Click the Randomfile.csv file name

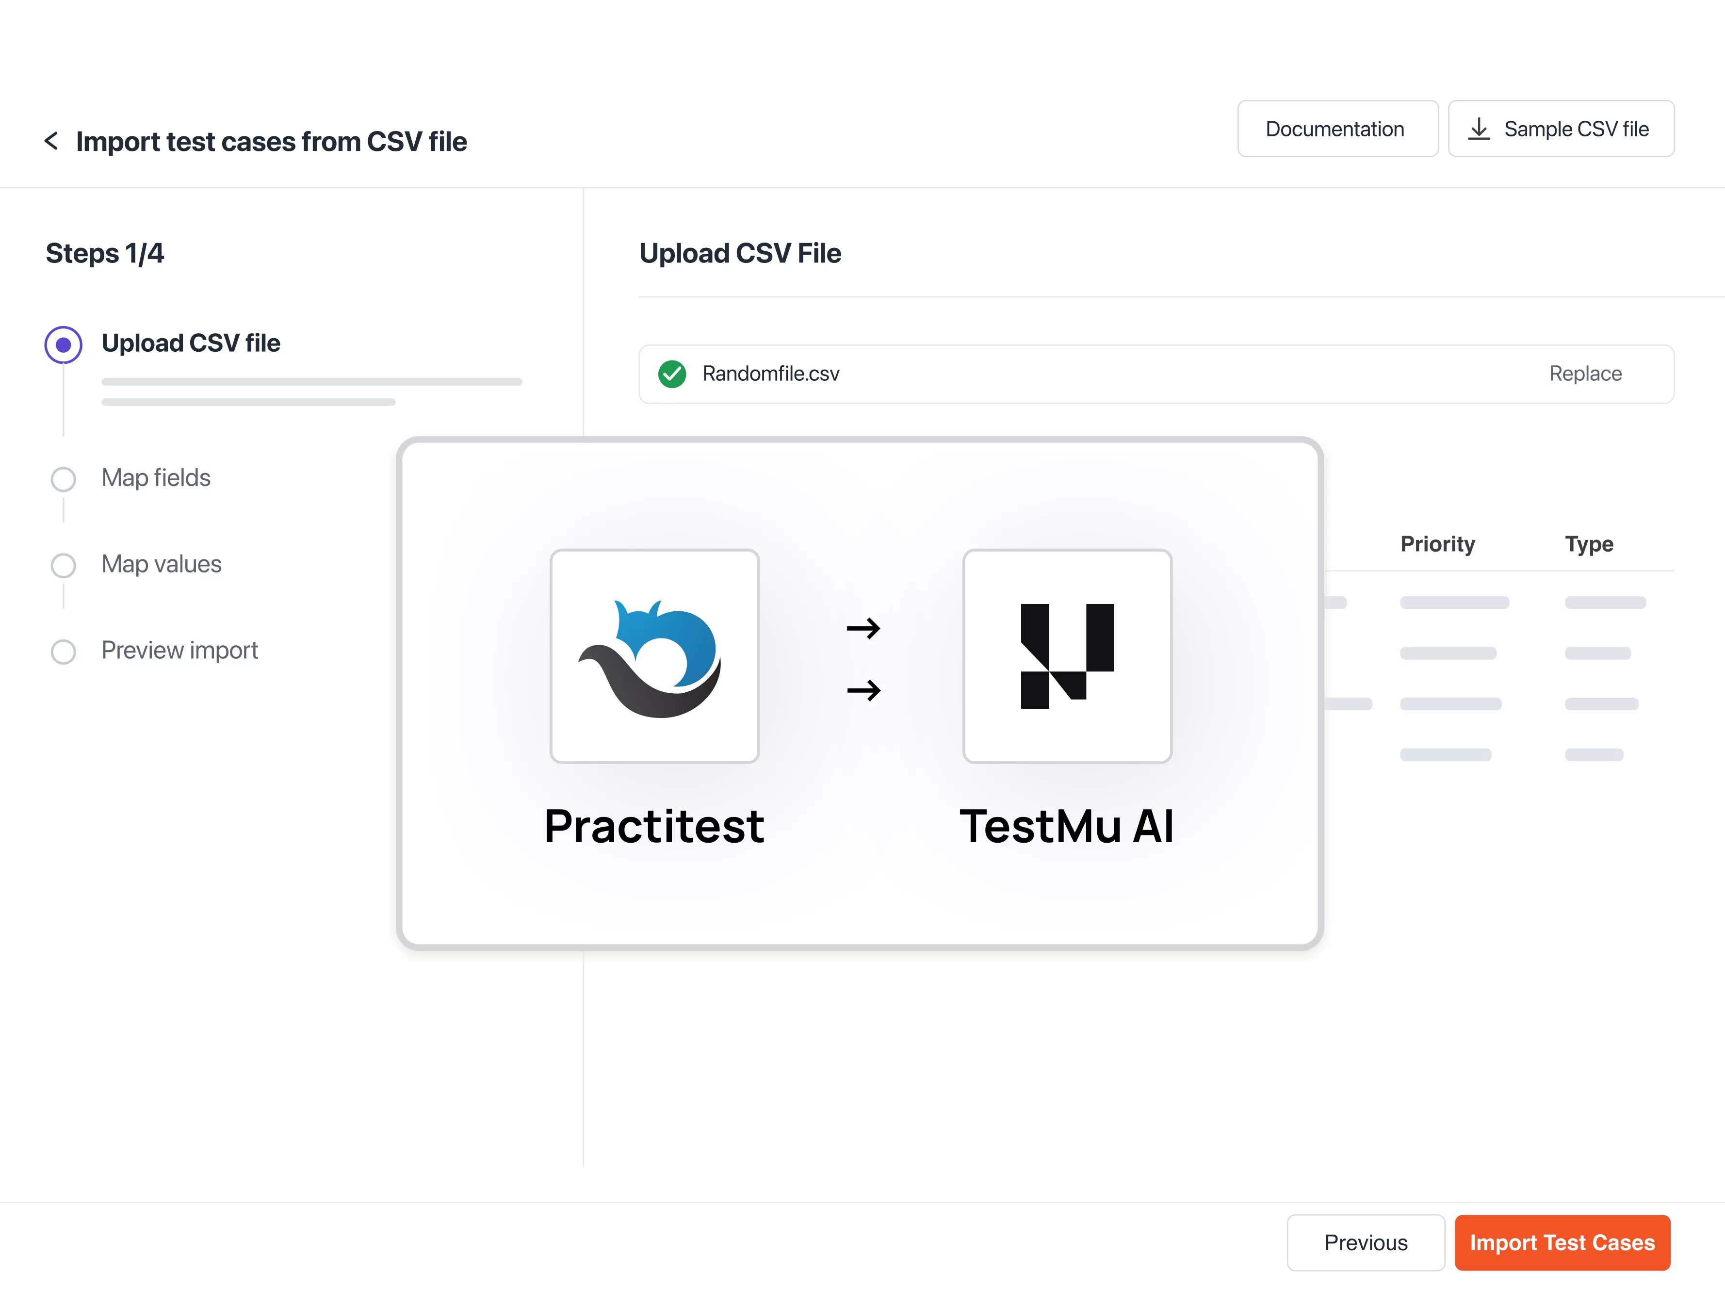pos(770,374)
